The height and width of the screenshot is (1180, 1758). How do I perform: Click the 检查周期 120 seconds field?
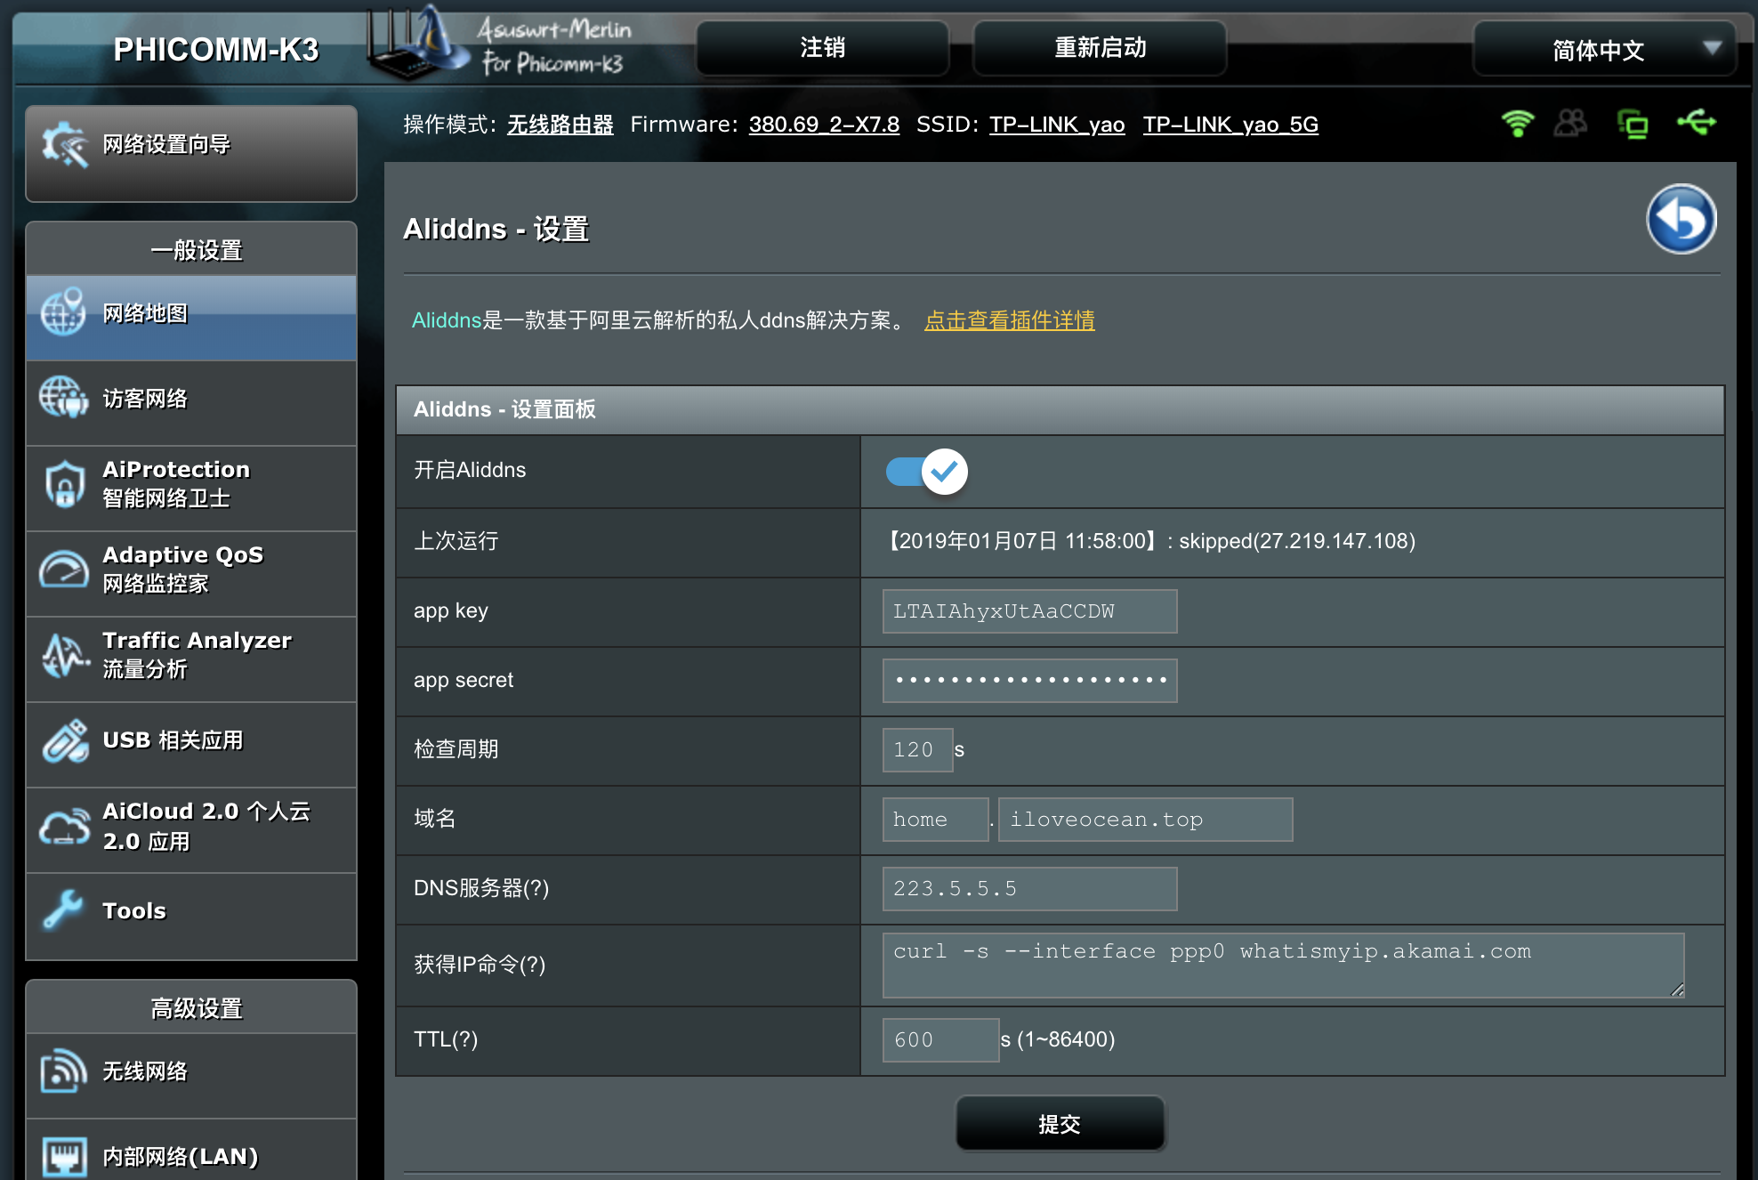tap(917, 750)
